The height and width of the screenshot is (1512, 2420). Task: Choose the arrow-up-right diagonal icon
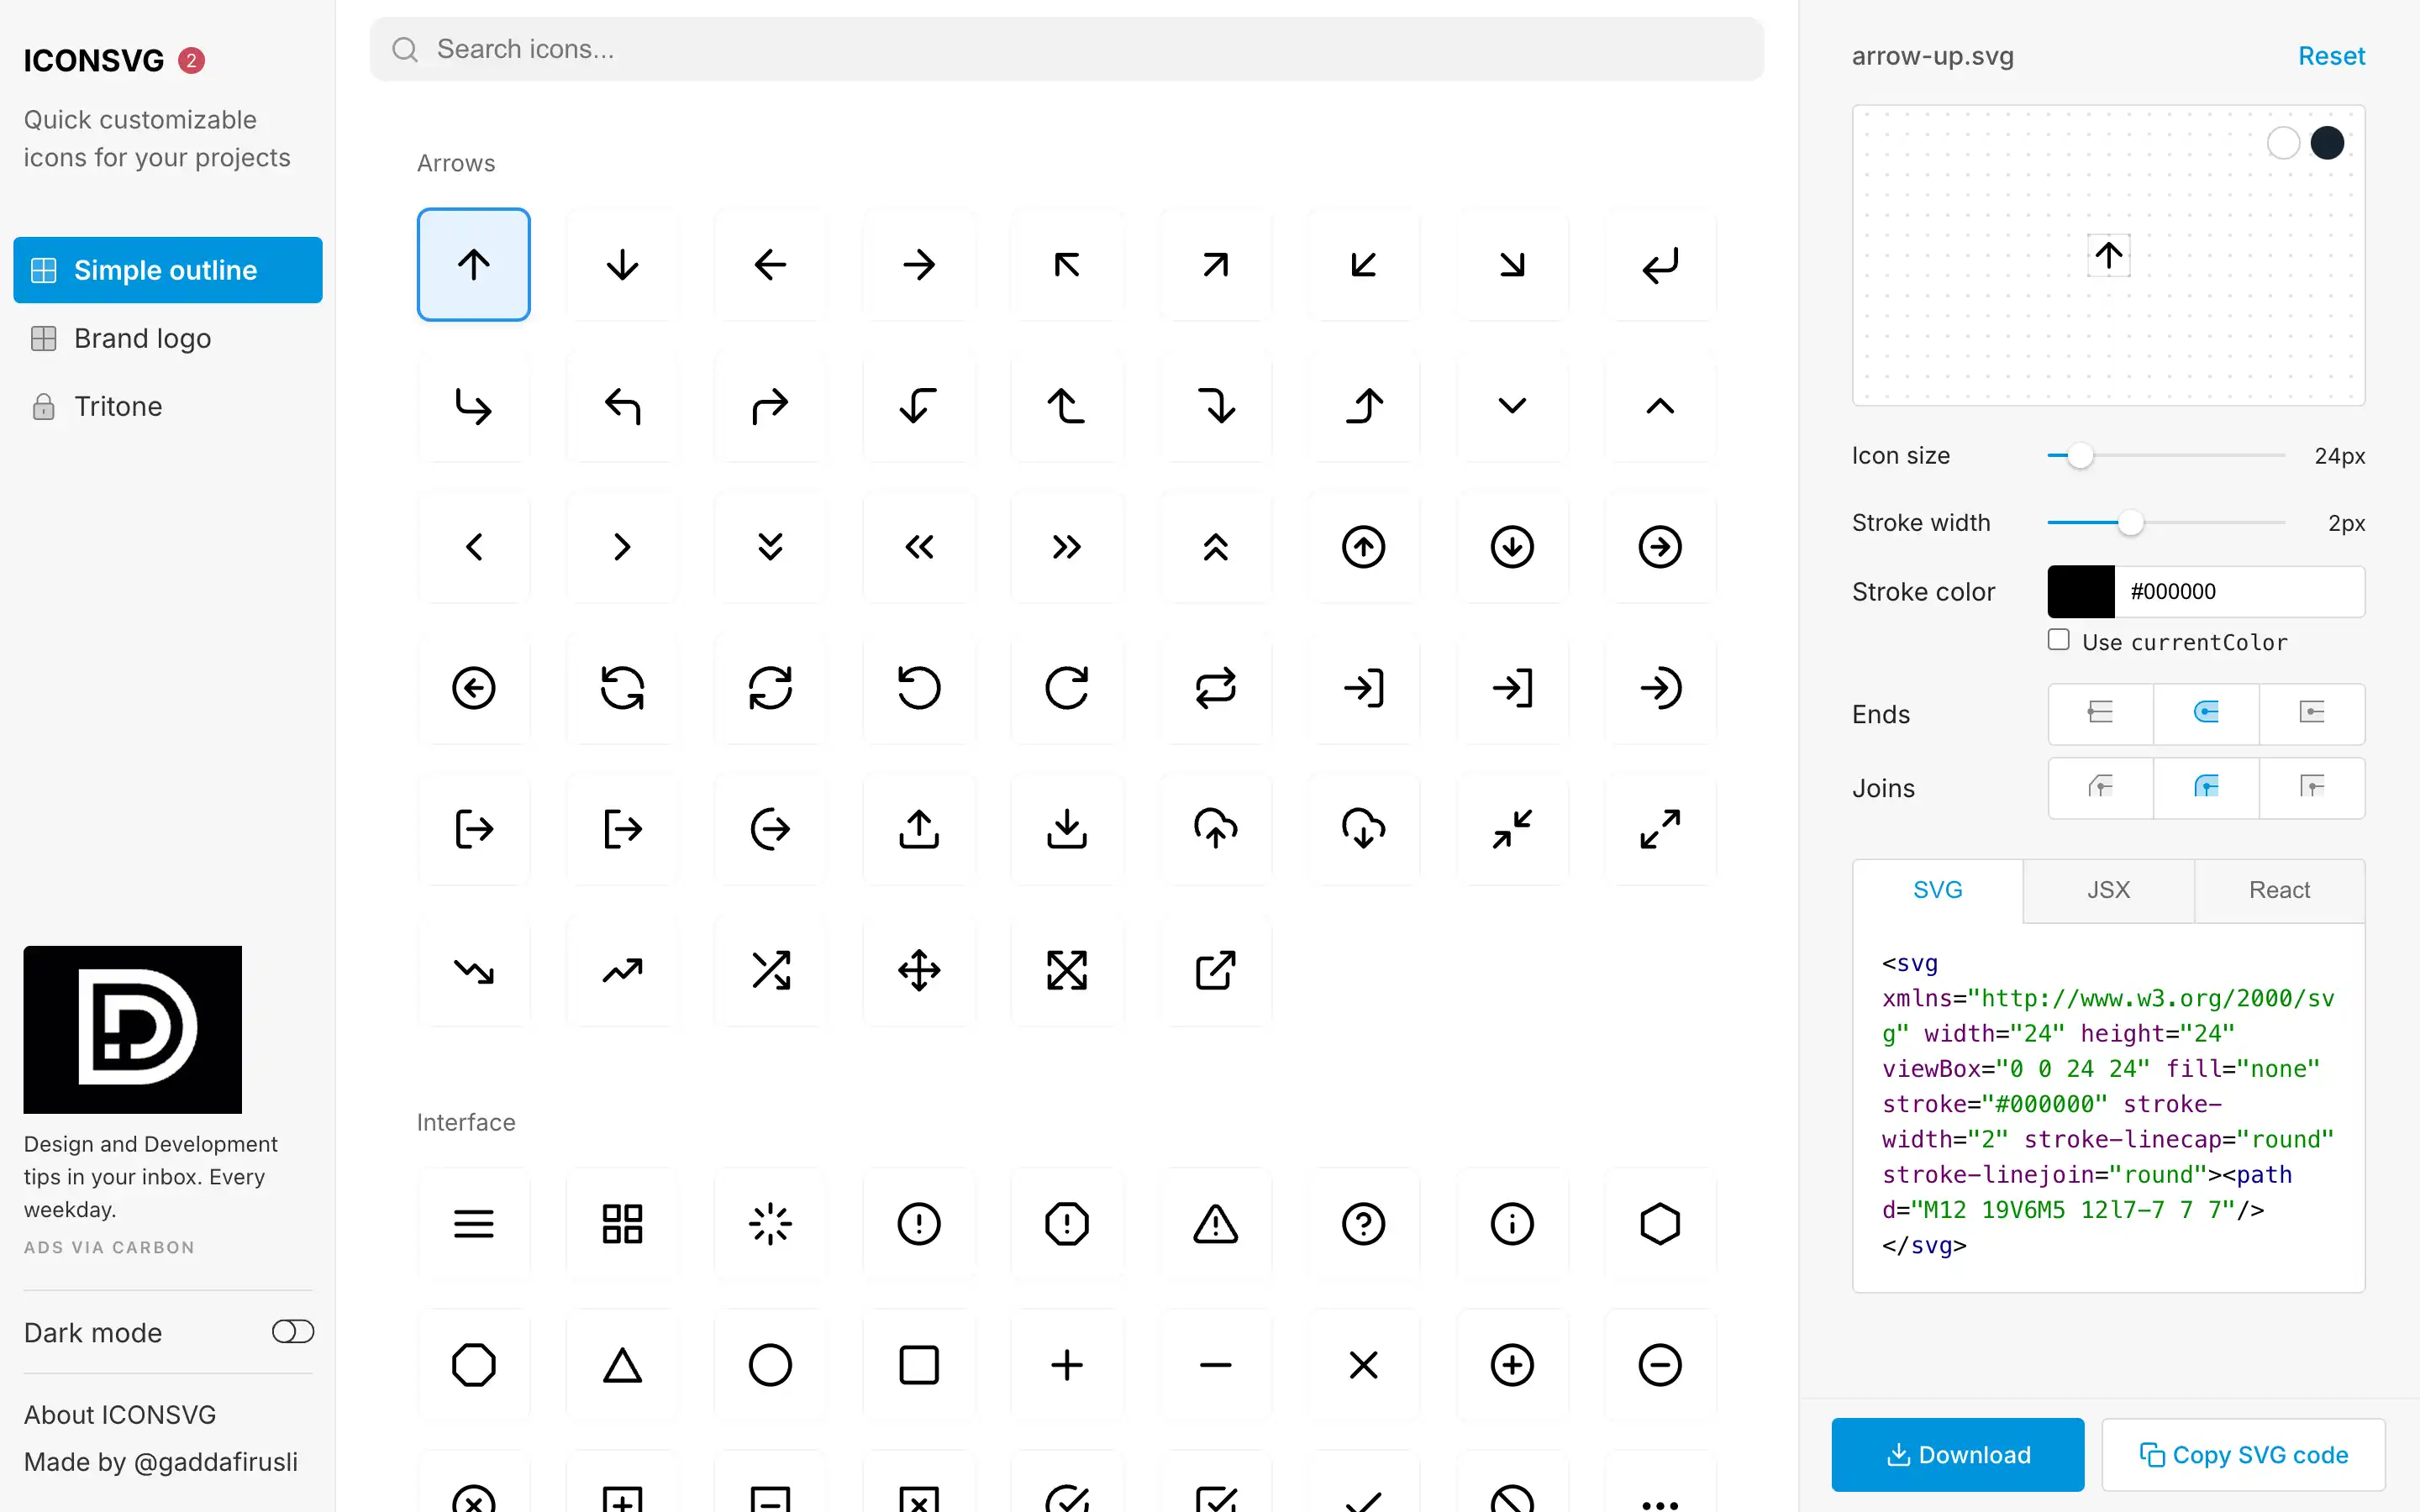[1215, 265]
